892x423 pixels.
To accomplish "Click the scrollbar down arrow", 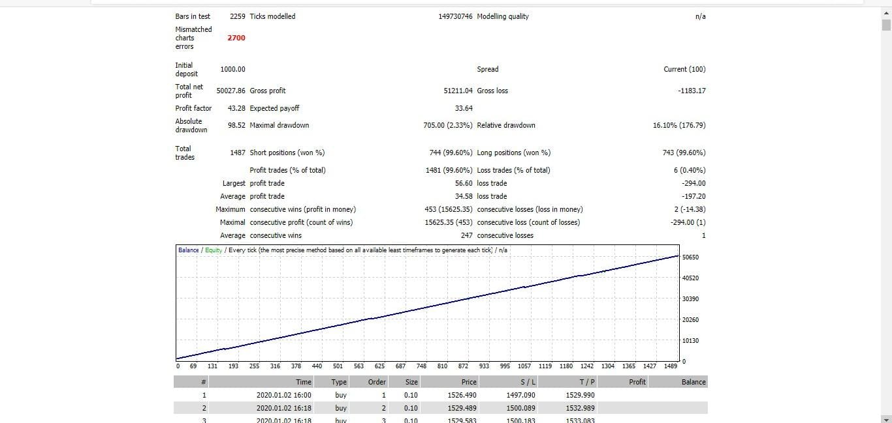I will click(886, 418).
